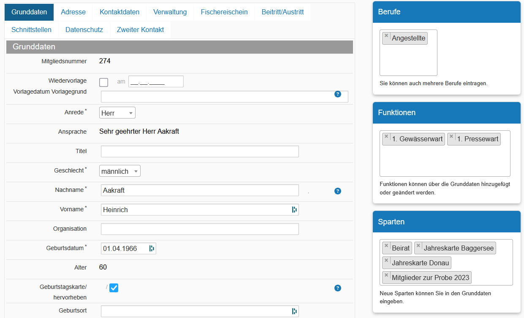524x318 pixels.
Task: Click the Funktionen panel header
Action: [x=447, y=113]
